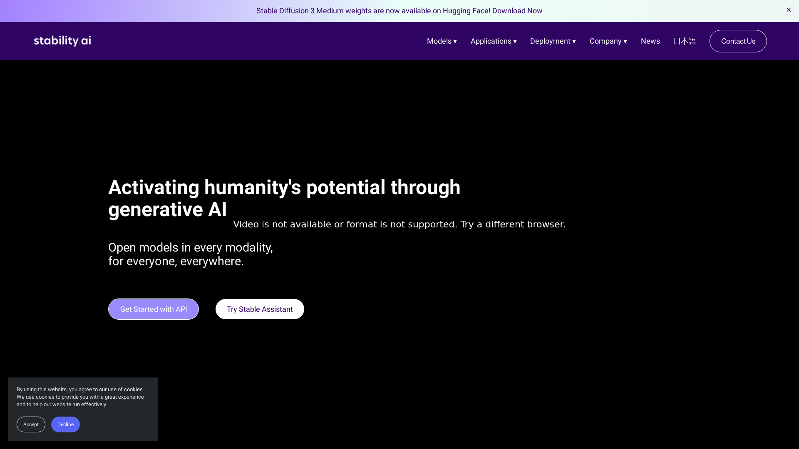Click the unavailable hero video area
Image resolution: width=799 pixels, height=449 pixels.
(x=399, y=224)
